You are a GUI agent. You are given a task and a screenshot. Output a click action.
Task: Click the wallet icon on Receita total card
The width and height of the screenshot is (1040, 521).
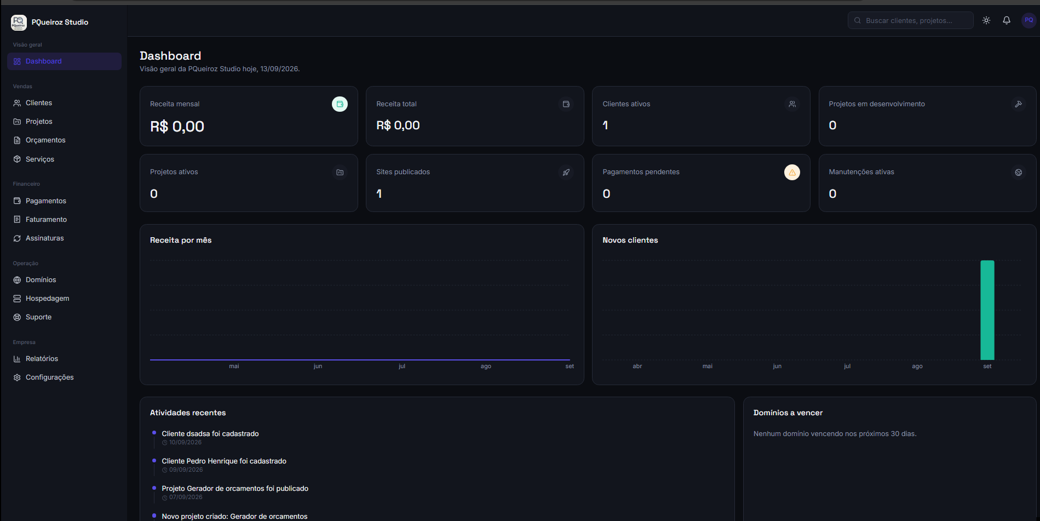[566, 104]
